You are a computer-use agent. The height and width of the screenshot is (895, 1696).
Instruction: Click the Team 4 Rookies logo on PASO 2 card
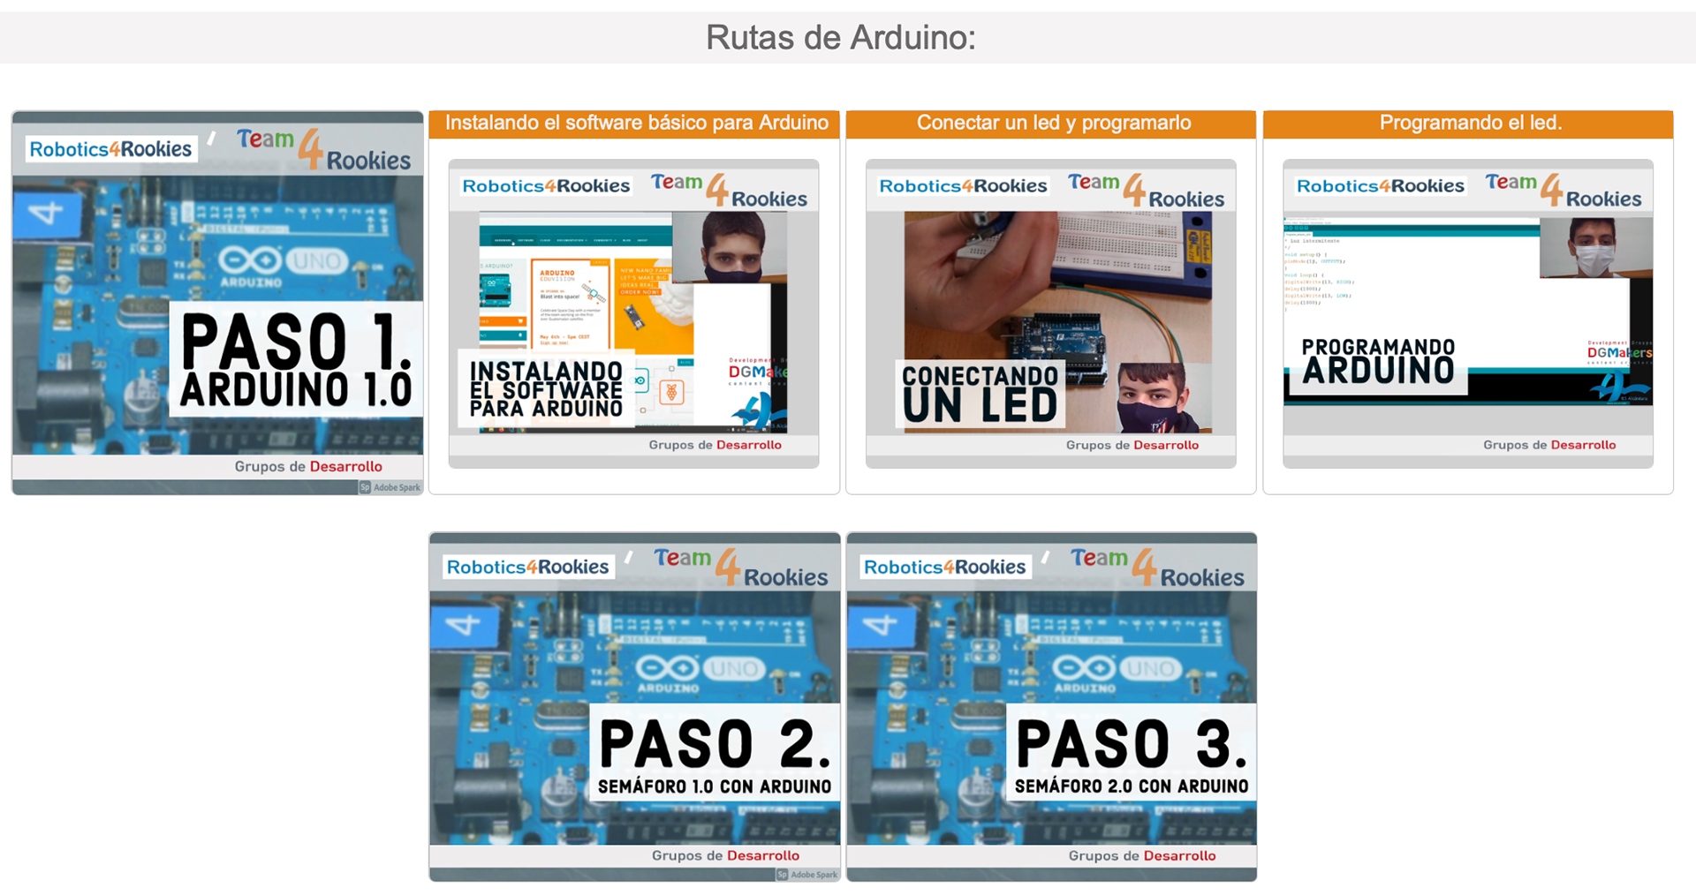pos(740,568)
